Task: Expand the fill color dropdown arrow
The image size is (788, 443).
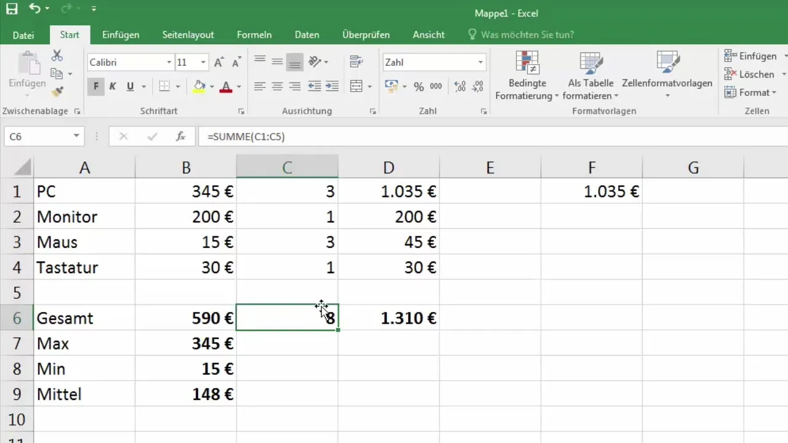Action: point(212,87)
